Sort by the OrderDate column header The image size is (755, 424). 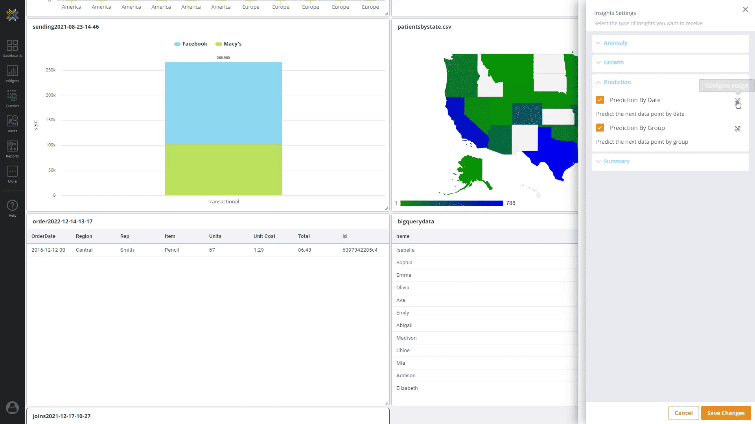tap(43, 236)
